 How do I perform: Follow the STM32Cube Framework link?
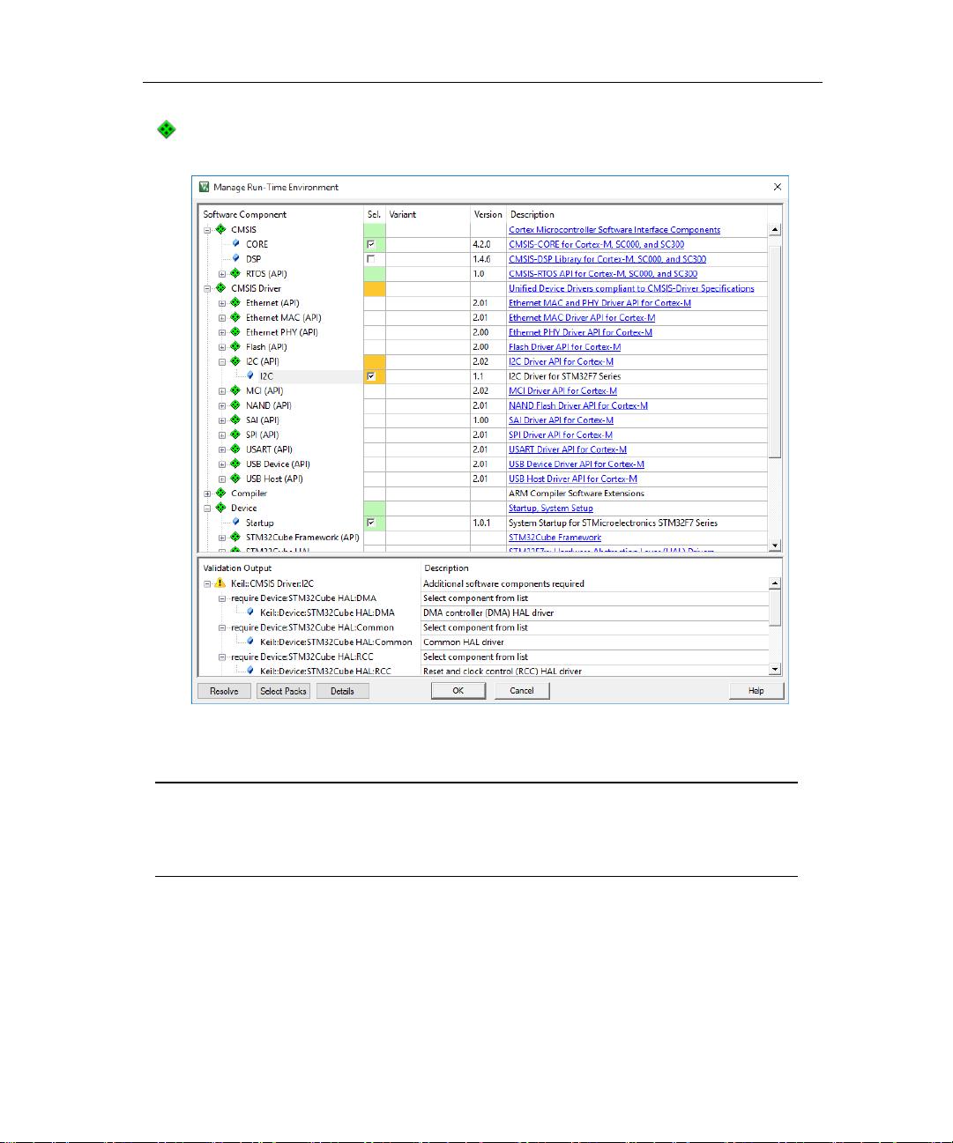(555, 537)
